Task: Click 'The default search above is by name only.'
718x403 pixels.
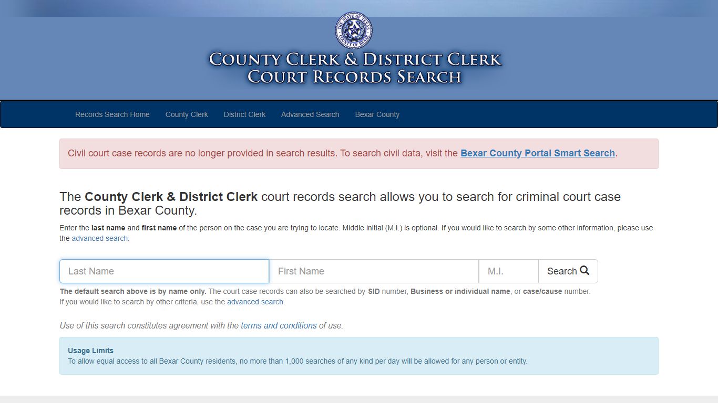Action: 133,291
